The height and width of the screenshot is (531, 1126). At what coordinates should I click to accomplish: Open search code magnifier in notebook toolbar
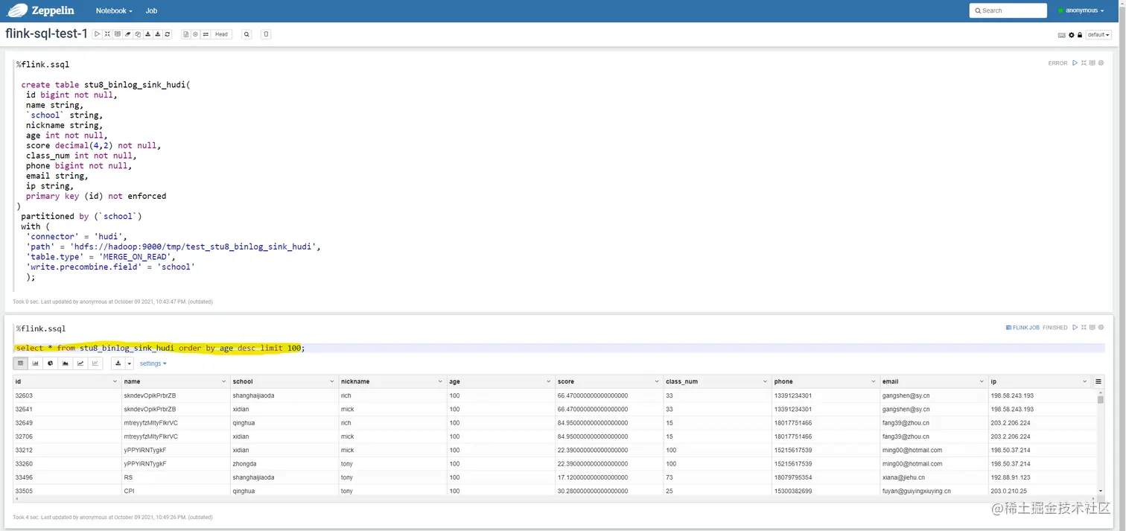click(246, 34)
